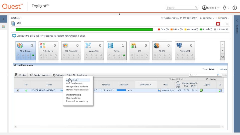Click the green severity icon for MONORA11GW-ORCLFOG

(26, 90)
